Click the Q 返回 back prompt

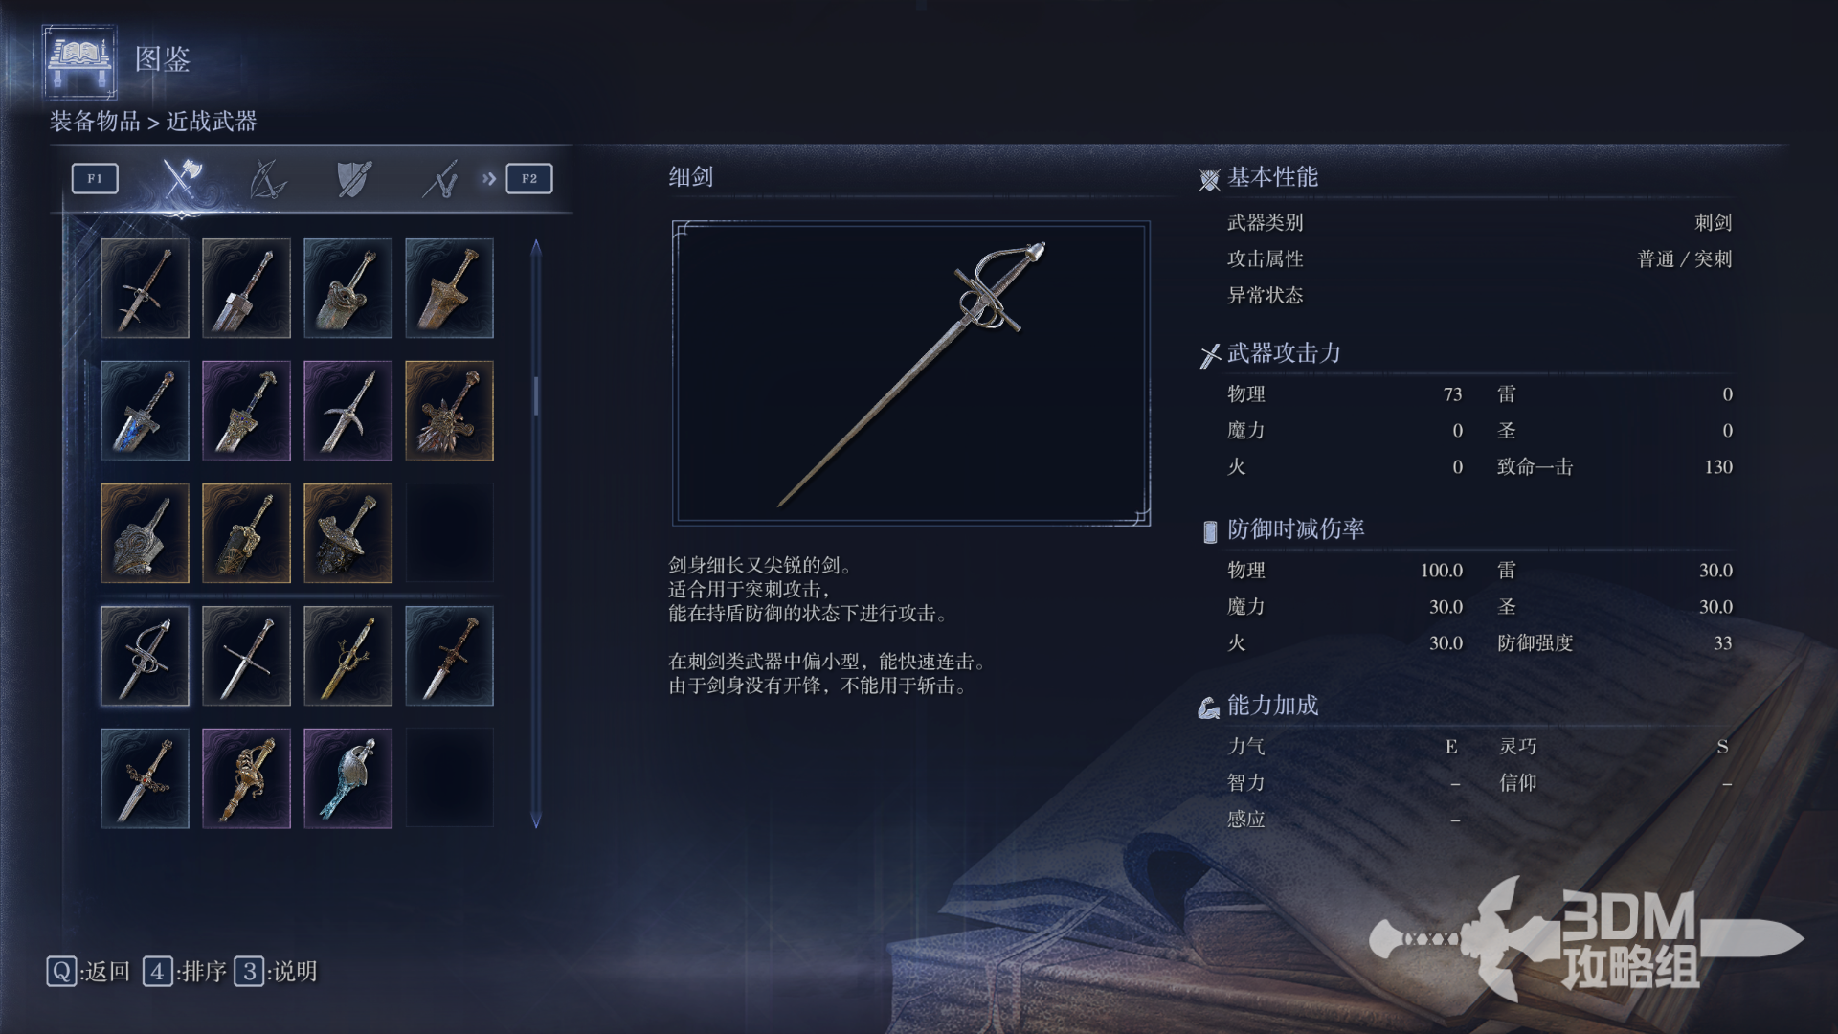coord(88,972)
